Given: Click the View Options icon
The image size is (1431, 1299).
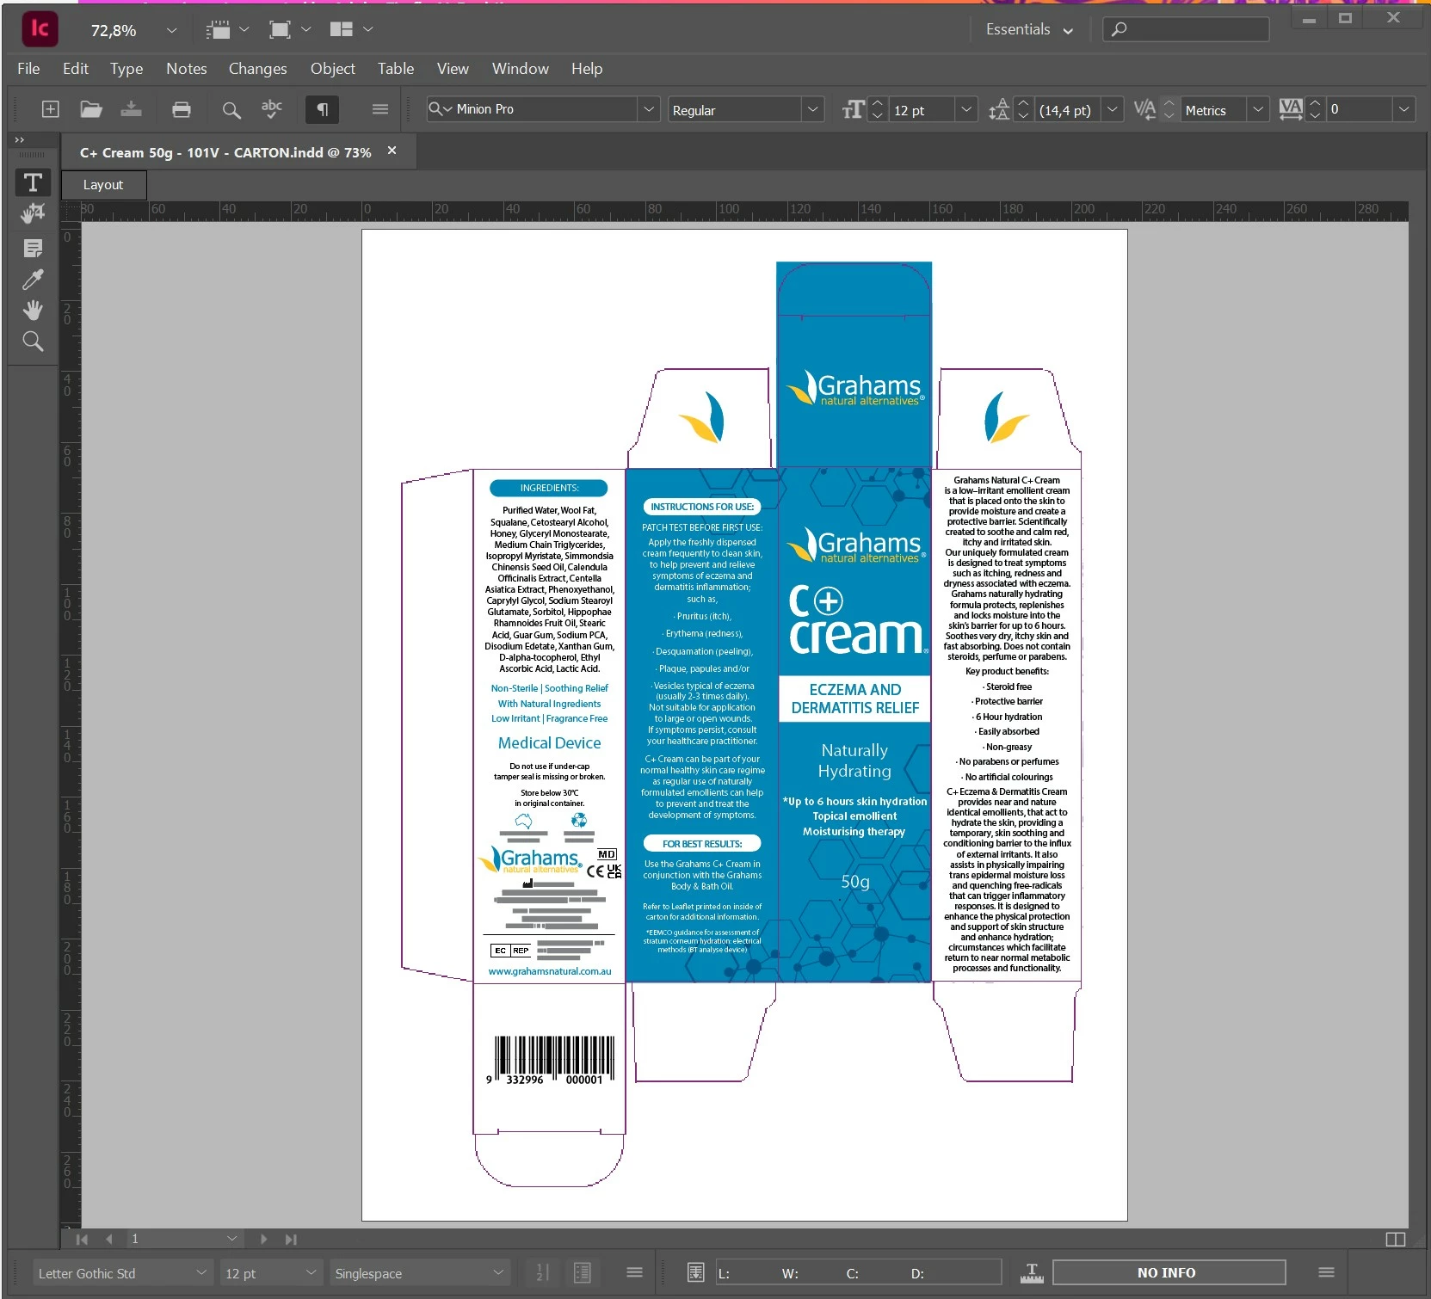Looking at the screenshot, I should (x=219, y=30).
